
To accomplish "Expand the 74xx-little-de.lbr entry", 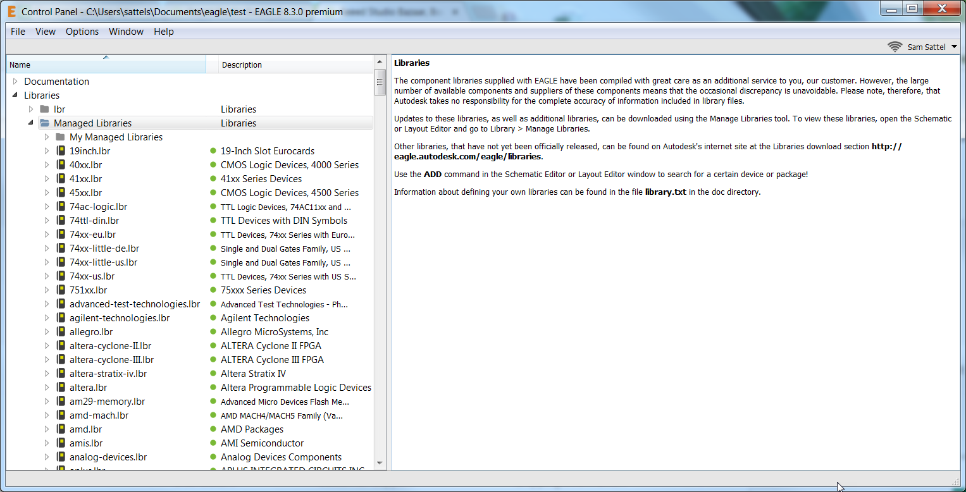I will 46,249.
